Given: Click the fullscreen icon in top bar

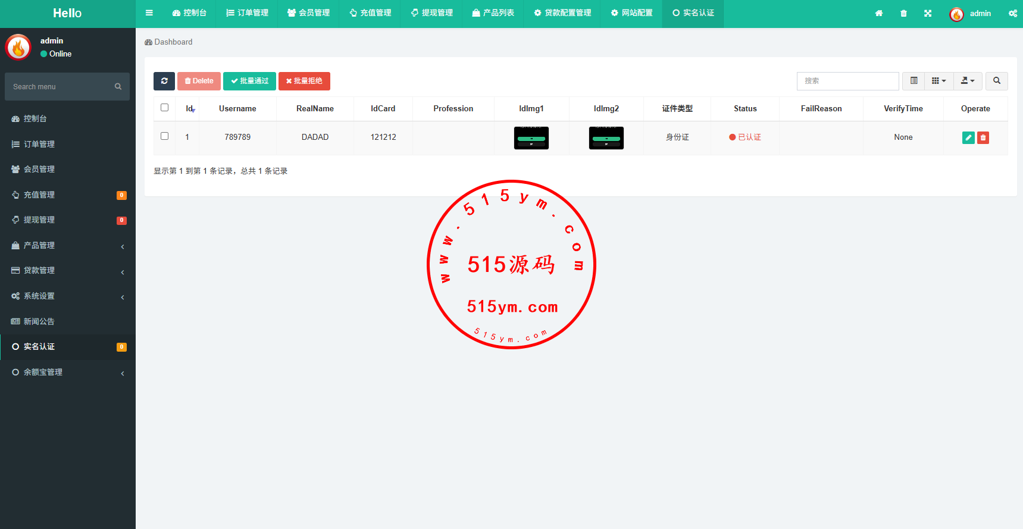Looking at the screenshot, I should point(928,13).
